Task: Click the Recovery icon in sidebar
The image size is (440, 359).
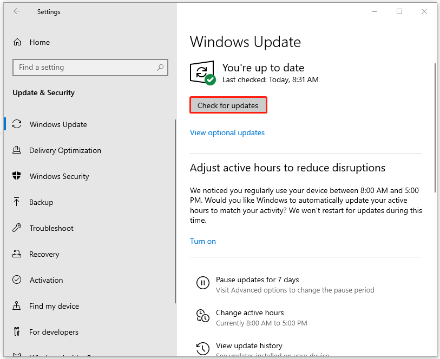Action: pyautogui.click(x=17, y=254)
